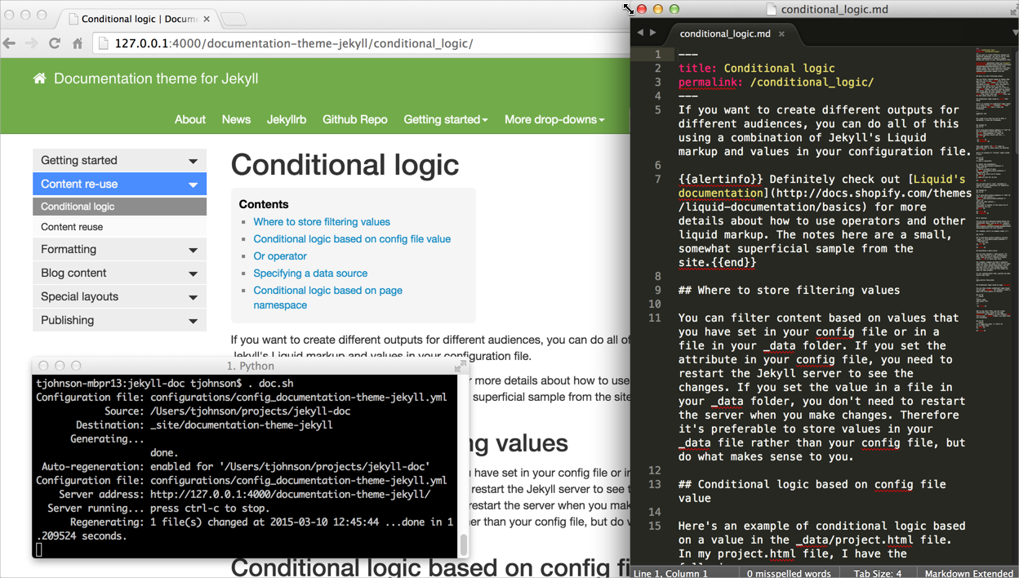This screenshot has height=578, width=1019.
Task: Click the browser home icon
Action: (78, 44)
